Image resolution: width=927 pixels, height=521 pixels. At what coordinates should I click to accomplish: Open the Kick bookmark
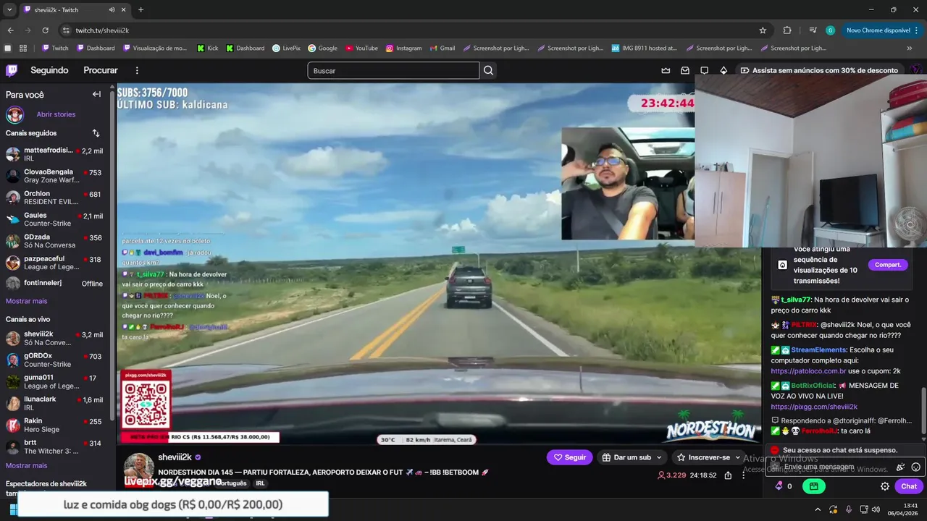click(206, 48)
